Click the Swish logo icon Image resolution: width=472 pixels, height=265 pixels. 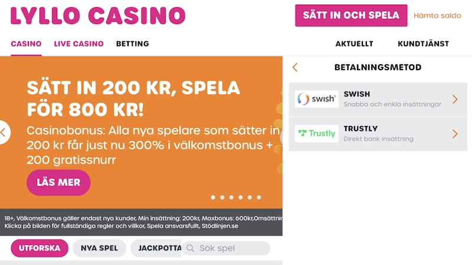pyautogui.click(x=316, y=99)
